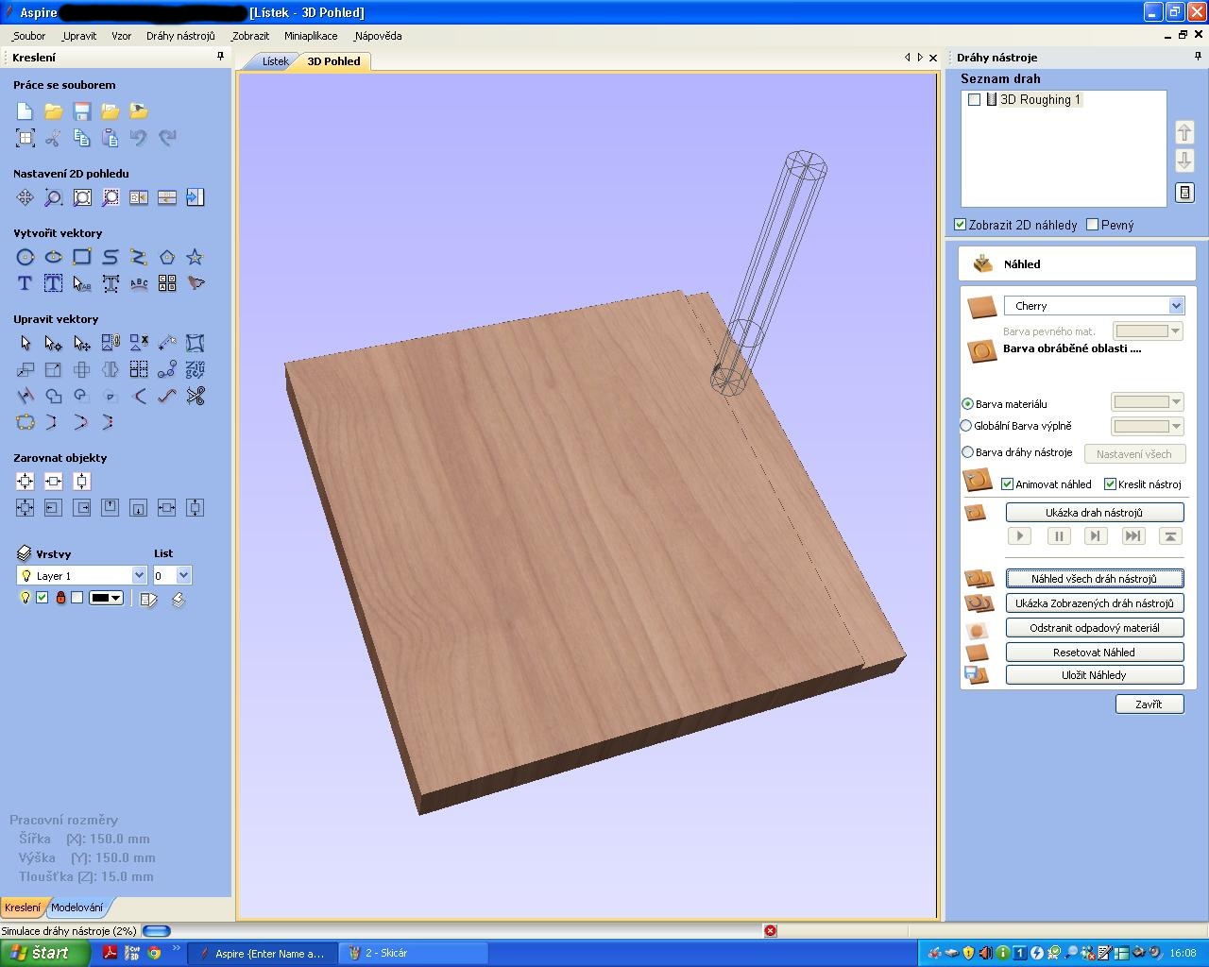This screenshot has width=1209, height=967.
Task: Select Globální Barva výplně radio button
Action: click(x=966, y=426)
